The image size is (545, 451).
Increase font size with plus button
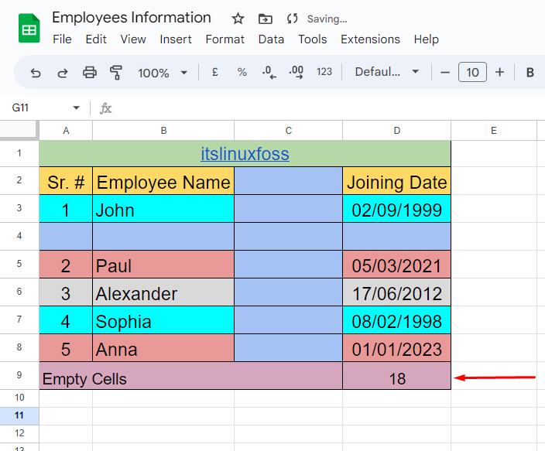pyautogui.click(x=499, y=72)
